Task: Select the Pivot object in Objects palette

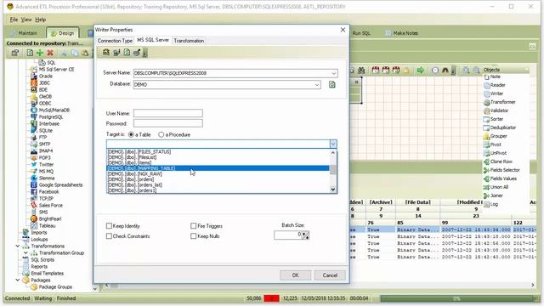Action: tap(493, 144)
